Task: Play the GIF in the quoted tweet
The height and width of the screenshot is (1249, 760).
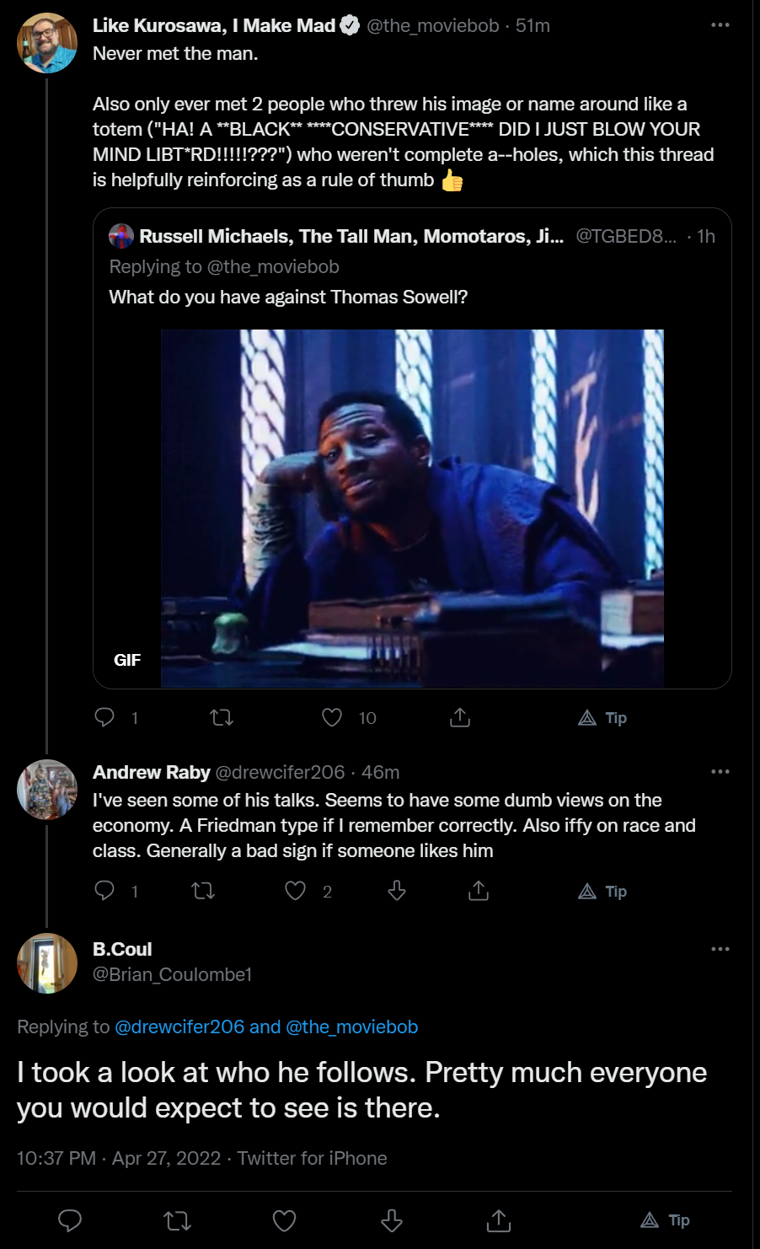Action: (x=412, y=508)
